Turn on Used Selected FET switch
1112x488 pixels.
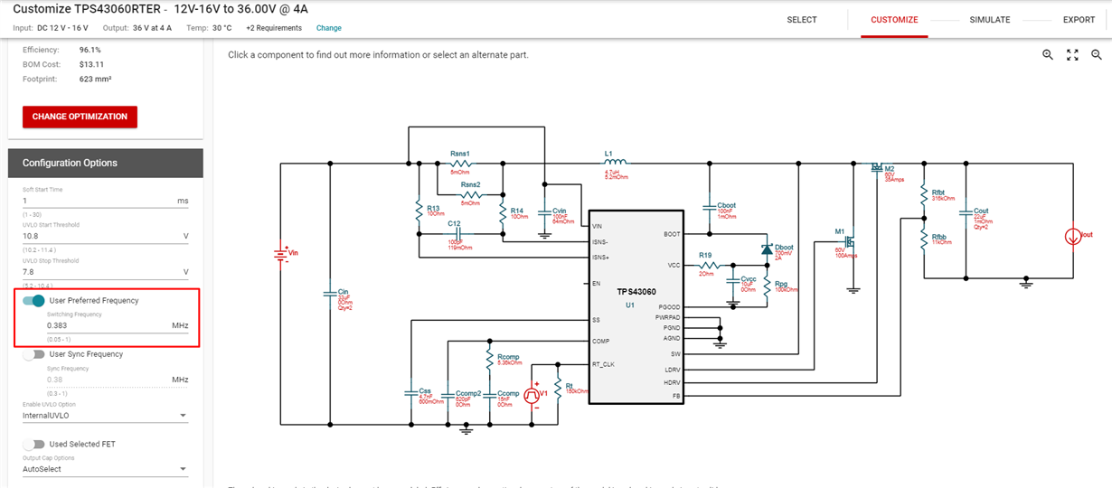[34, 445]
